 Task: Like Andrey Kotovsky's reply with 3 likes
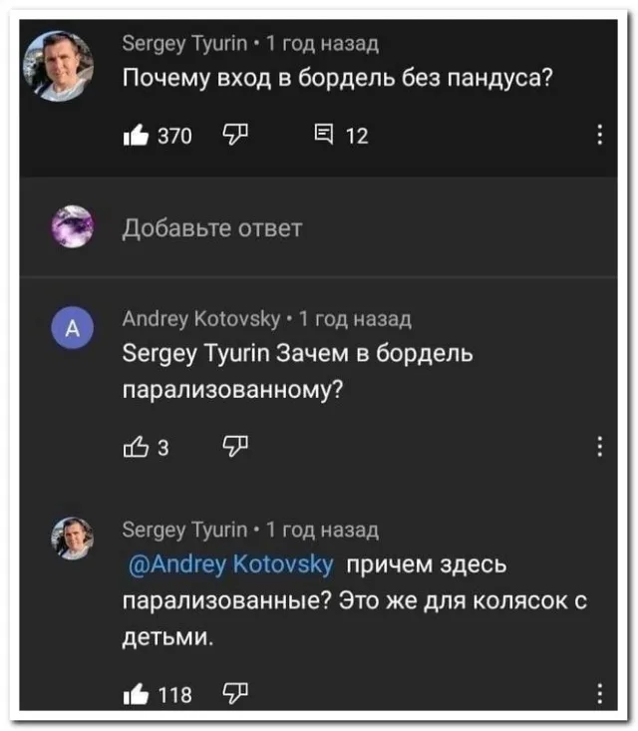135,446
